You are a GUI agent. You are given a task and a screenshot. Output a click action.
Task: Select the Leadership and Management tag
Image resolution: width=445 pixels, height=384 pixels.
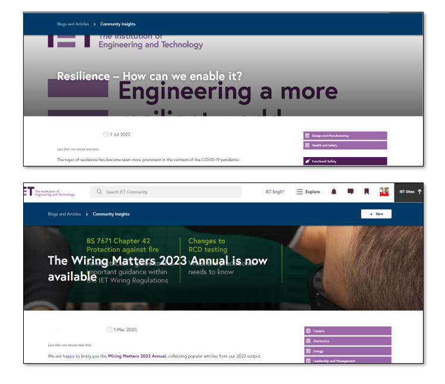[347, 360]
